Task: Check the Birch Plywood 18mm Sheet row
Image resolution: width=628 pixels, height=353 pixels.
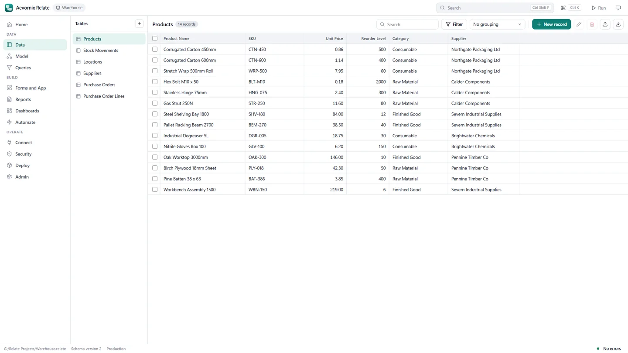Action: coord(155,168)
